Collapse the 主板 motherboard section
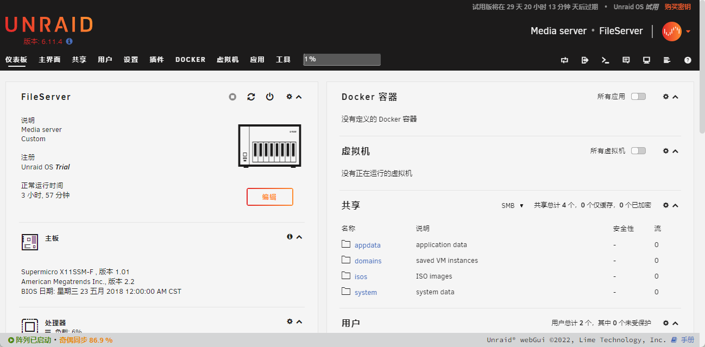 point(299,237)
